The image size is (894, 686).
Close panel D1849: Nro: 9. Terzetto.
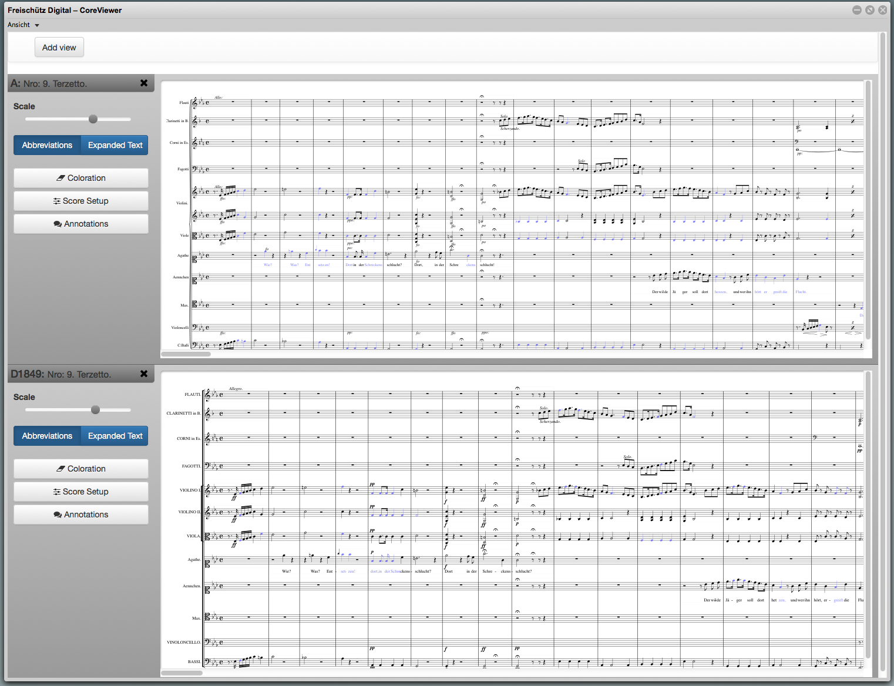[x=144, y=374]
